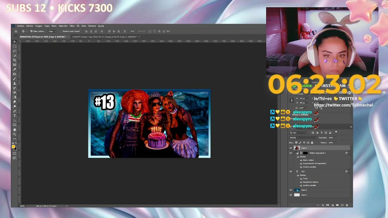
Task: Select the Rectangular Marquee tool
Action: 15,46
